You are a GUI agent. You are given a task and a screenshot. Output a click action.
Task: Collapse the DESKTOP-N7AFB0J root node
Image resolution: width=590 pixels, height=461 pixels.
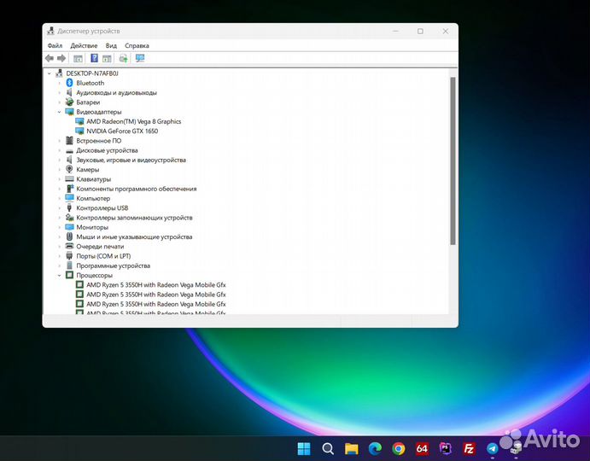(50, 73)
